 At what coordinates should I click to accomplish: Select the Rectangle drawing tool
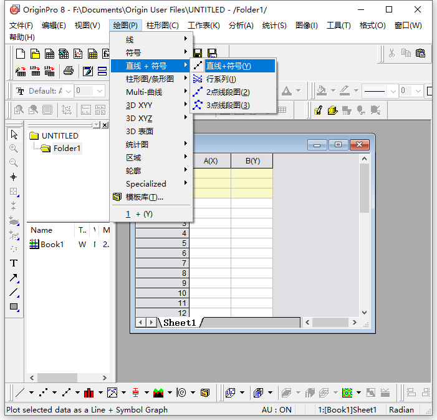[14, 307]
